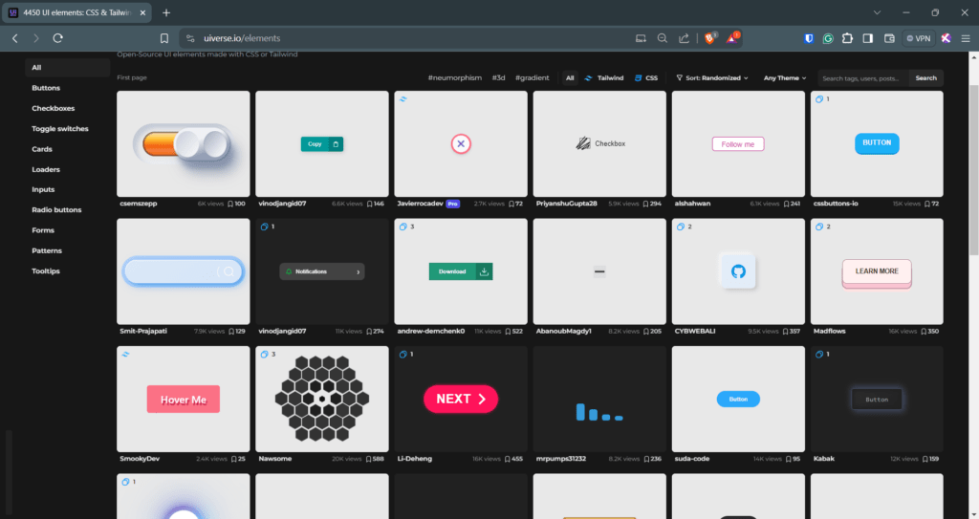Click the browser forward arrow
The image size is (979, 519).
[36, 38]
